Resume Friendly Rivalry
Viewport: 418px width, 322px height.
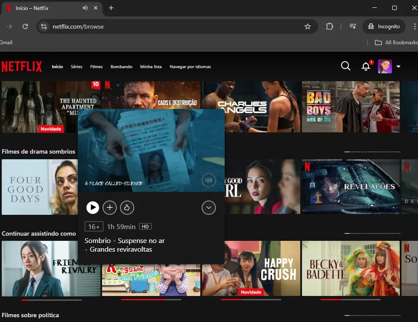tap(40, 269)
